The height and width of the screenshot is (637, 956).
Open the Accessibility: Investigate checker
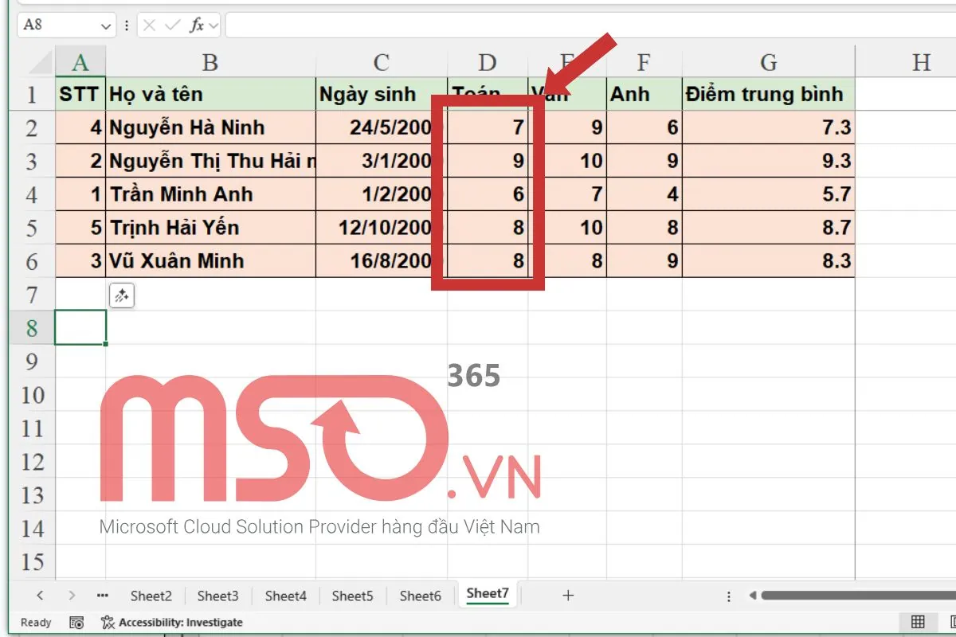172,622
